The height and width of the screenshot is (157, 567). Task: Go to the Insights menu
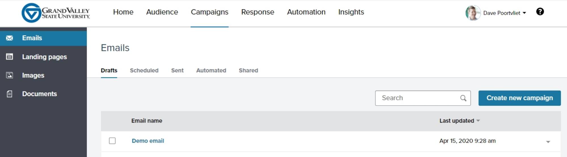click(351, 12)
